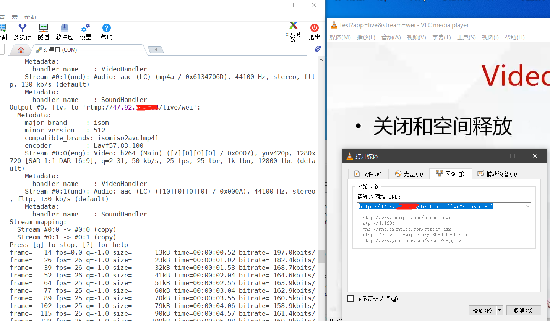This screenshot has width=550, height=321.
Task: Click the terminal scrollbar up arrow
Action: [x=321, y=60]
